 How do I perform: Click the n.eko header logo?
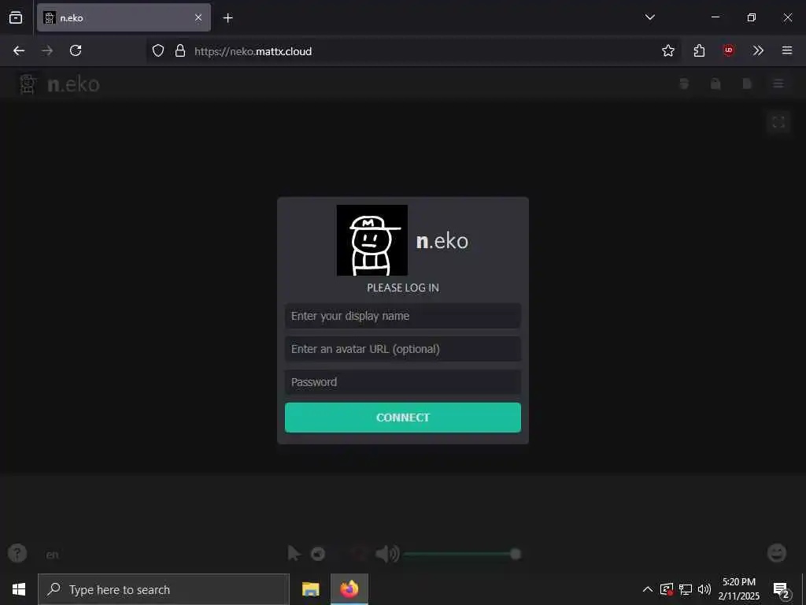60,84
